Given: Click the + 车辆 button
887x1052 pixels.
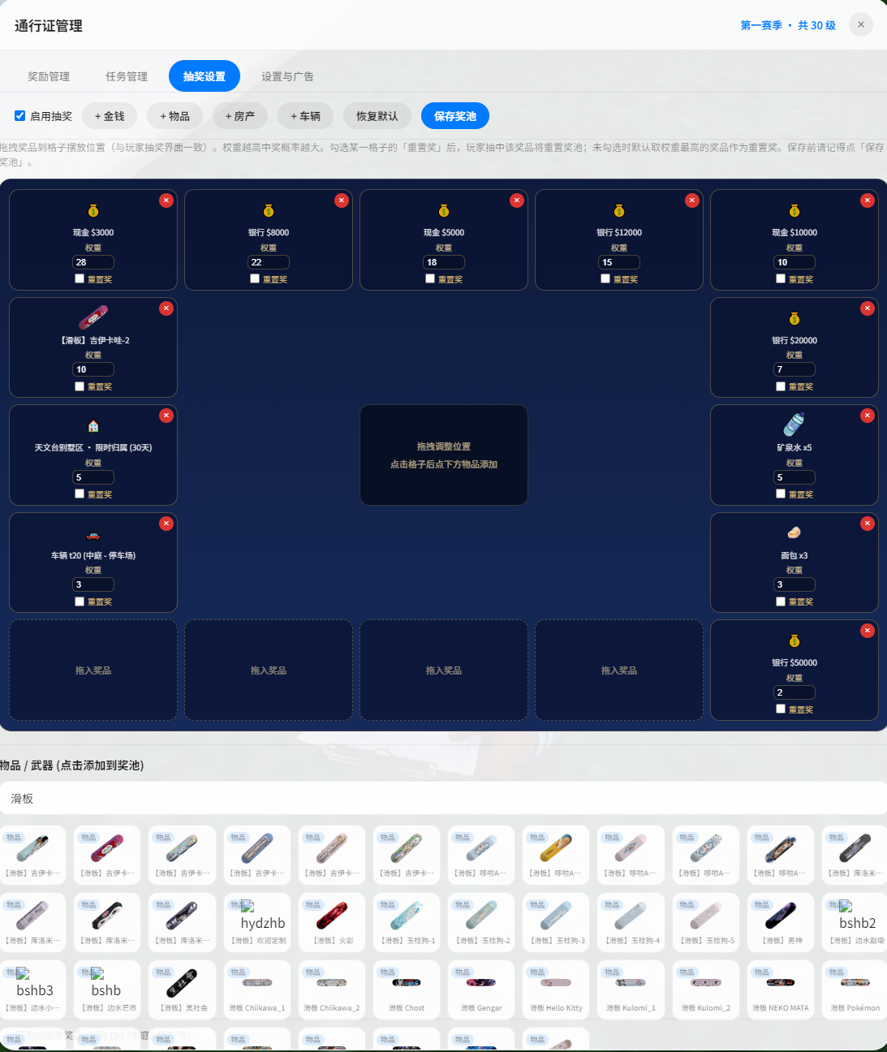Looking at the screenshot, I should point(305,116).
